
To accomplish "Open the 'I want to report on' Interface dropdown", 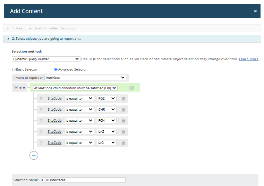I will [85, 78].
